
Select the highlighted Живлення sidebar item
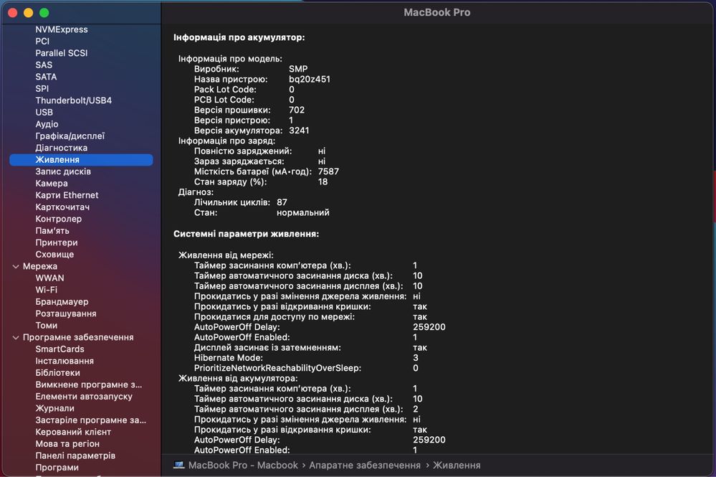tap(81, 160)
